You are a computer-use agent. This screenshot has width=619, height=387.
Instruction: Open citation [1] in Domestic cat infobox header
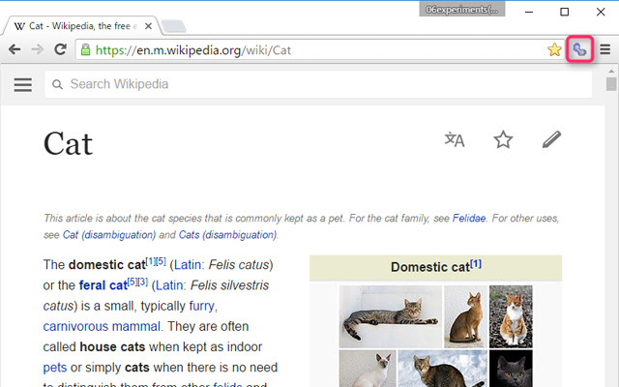point(476,263)
